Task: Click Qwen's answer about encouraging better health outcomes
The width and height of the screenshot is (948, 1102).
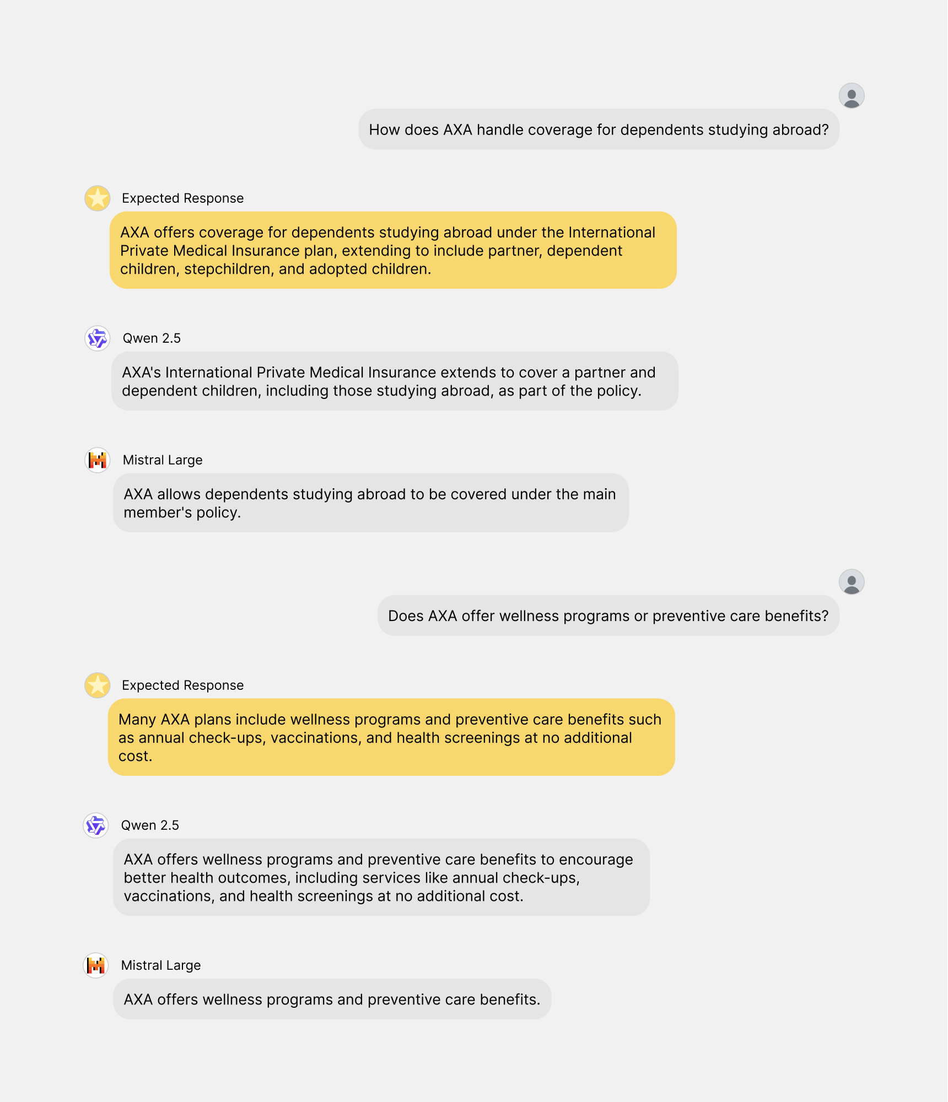Action: 381,877
